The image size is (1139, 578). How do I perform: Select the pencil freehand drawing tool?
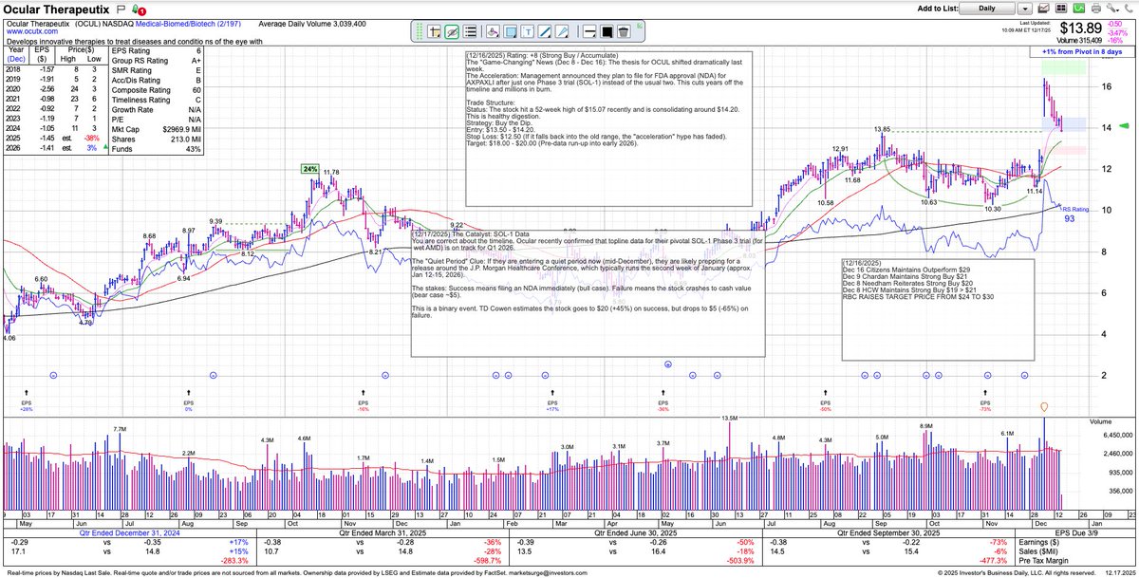point(562,31)
